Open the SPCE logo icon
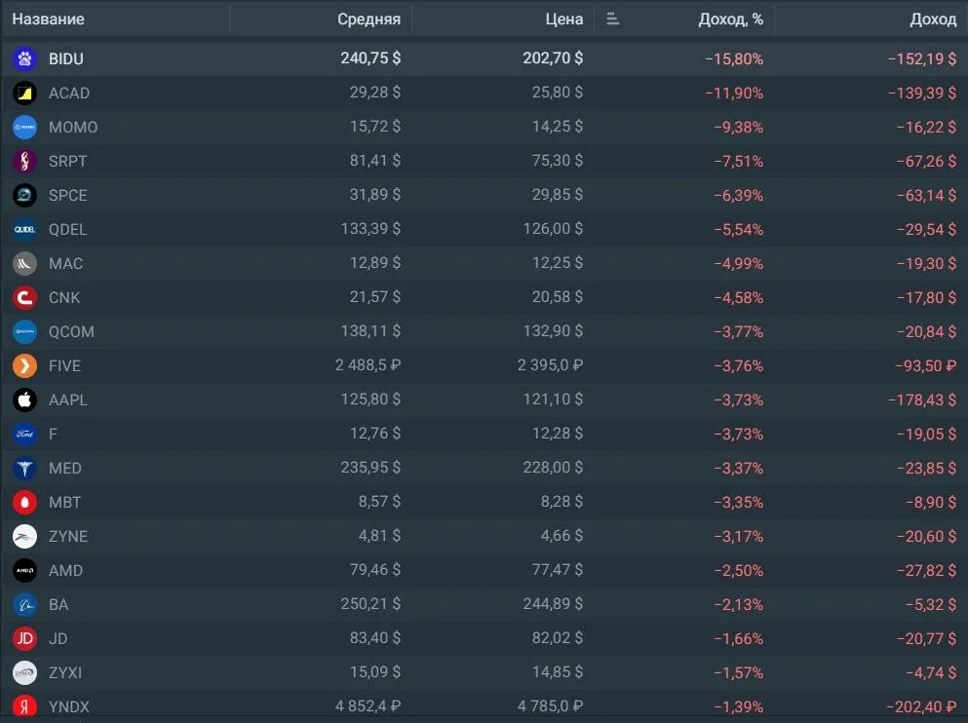The height and width of the screenshot is (723, 968). tap(24, 196)
